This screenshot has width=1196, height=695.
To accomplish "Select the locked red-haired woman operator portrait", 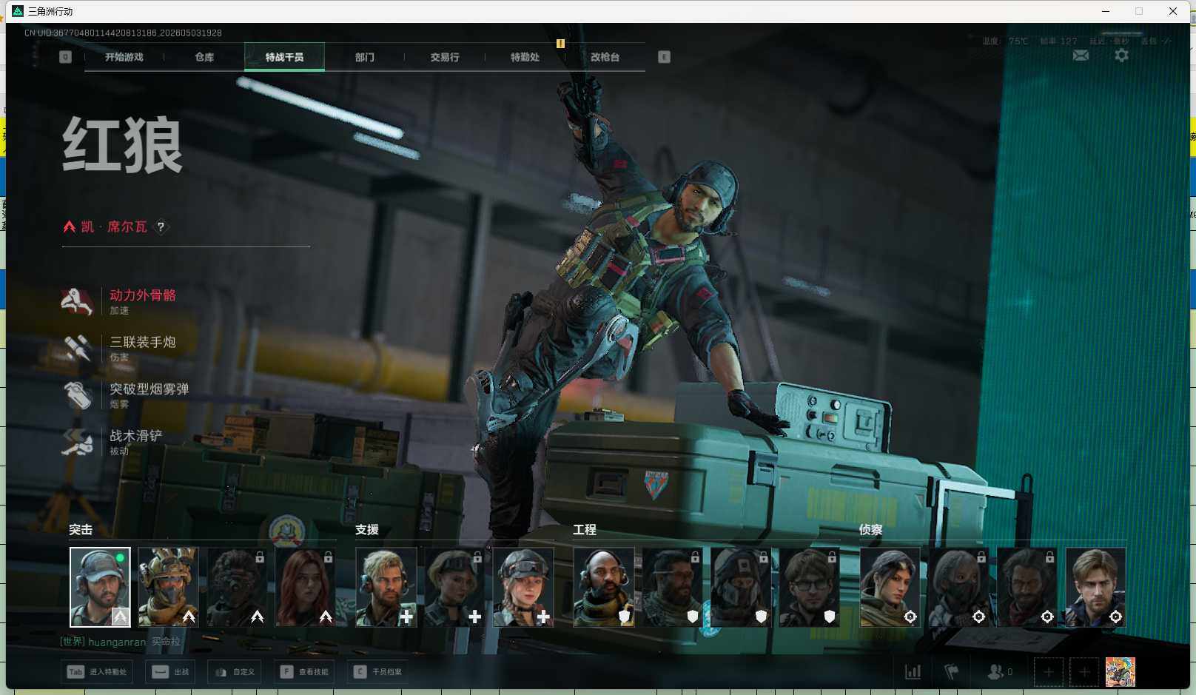I will (305, 587).
